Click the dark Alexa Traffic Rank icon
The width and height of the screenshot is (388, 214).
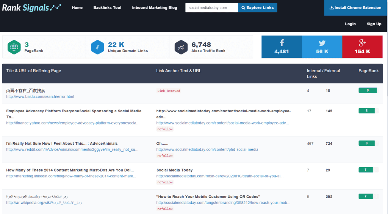181,47
